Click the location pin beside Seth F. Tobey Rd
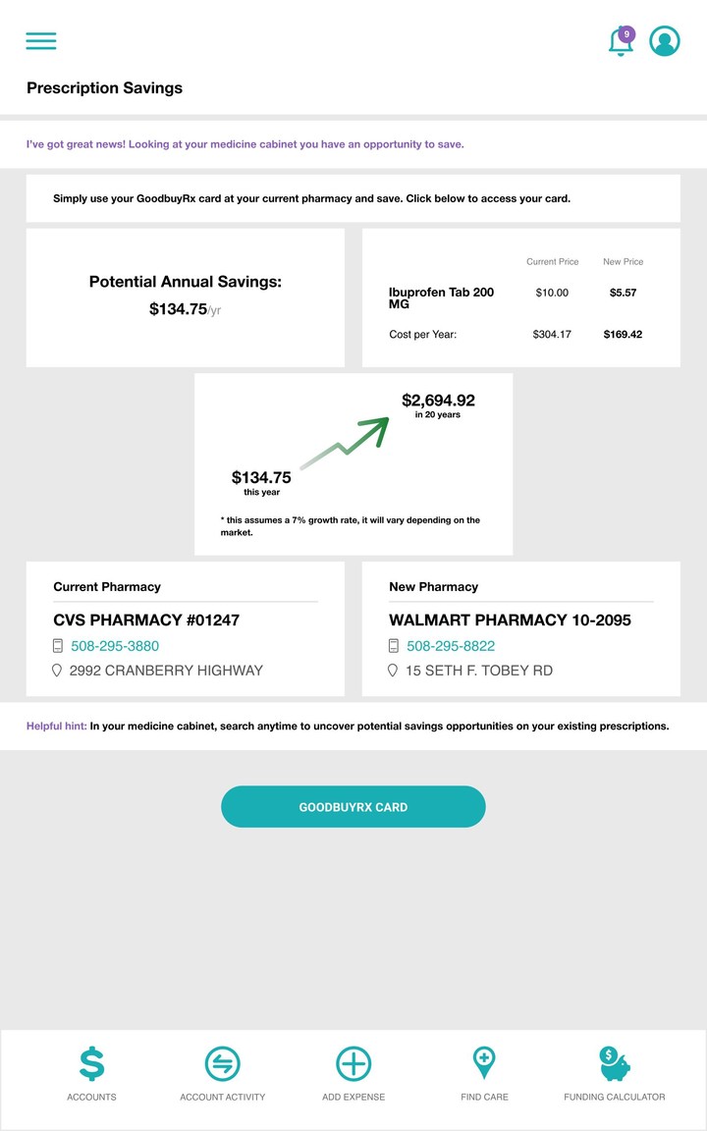707x1131 pixels. pyautogui.click(x=393, y=671)
